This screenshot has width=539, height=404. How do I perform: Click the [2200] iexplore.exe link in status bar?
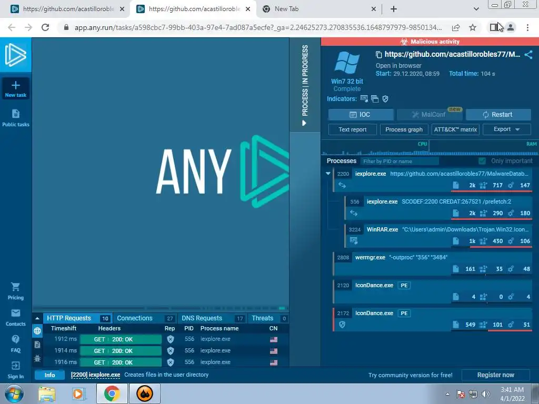(x=95, y=375)
